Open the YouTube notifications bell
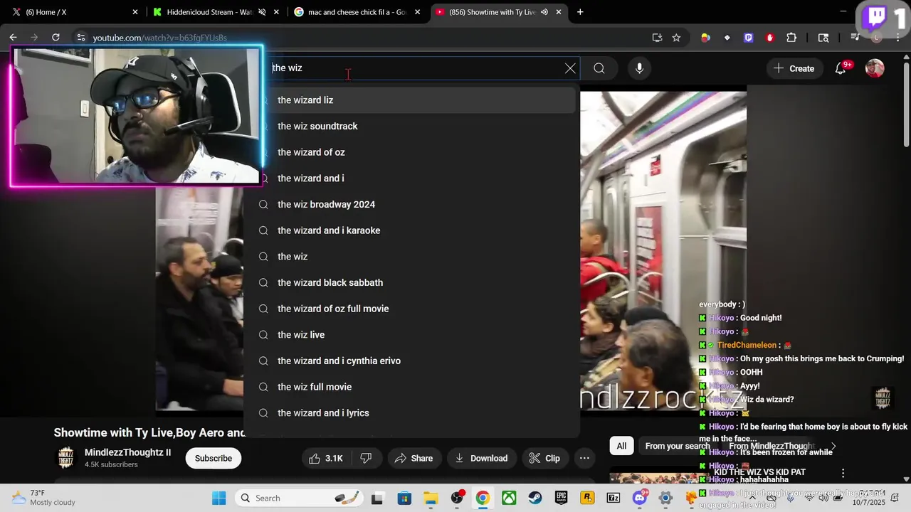911x512 pixels. pos(841,68)
